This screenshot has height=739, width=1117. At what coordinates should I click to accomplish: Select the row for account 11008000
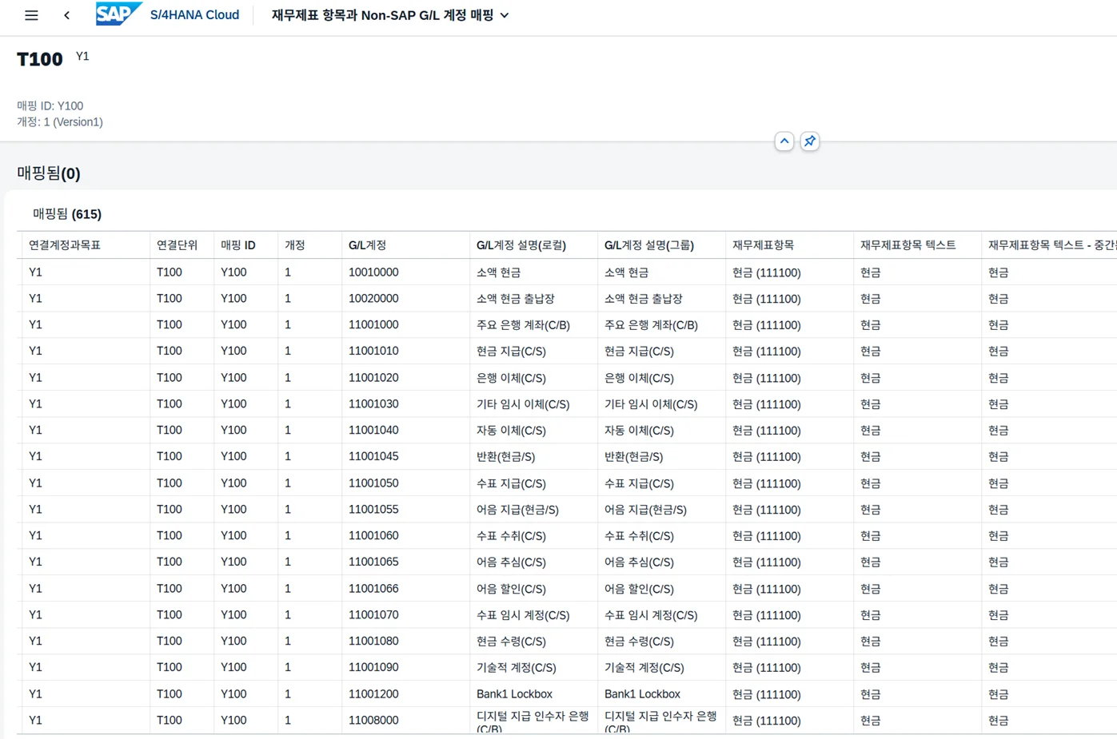(373, 721)
